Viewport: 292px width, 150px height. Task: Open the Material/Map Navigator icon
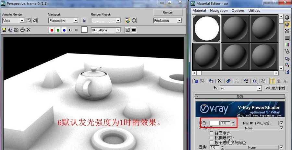287,72
